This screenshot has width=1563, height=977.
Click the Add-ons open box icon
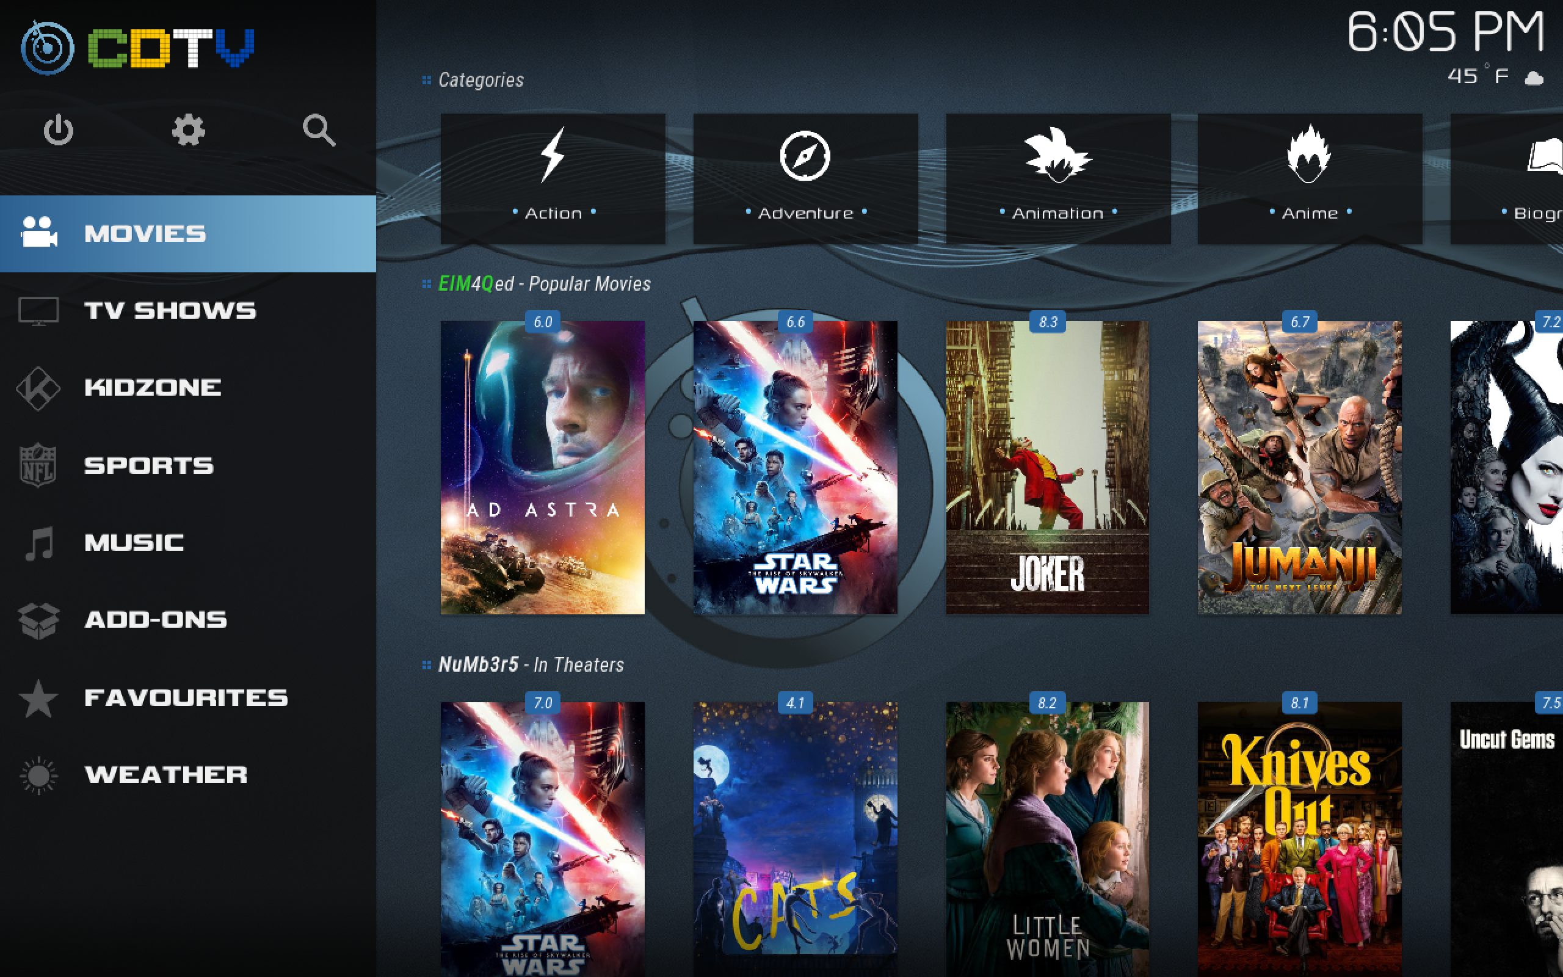[x=38, y=620]
